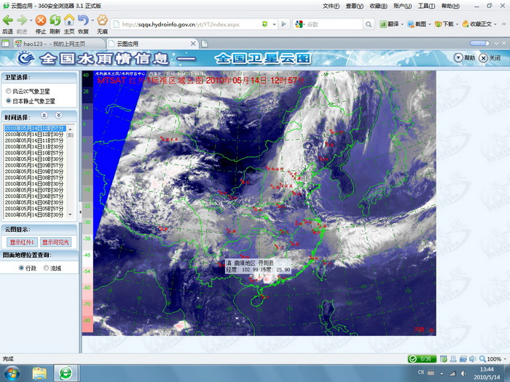Click the Restore (恢复) undo icon

click(84, 20)
